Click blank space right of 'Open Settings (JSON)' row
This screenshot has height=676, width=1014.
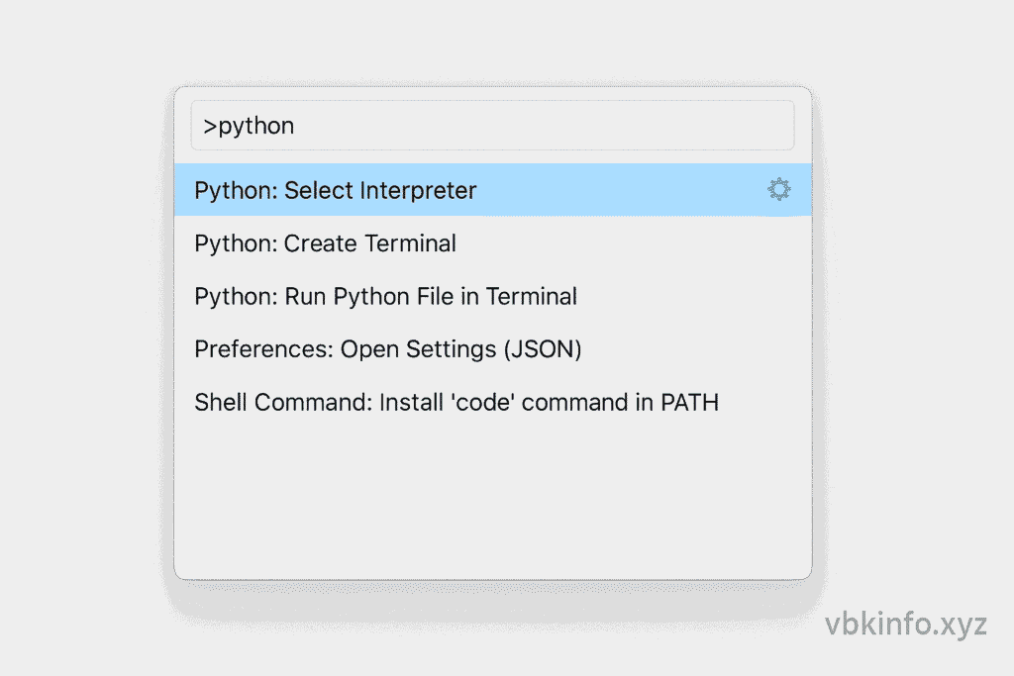693,349
